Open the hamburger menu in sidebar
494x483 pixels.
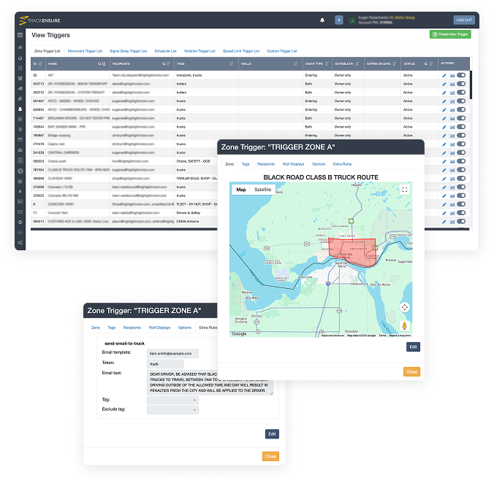(x=20, y=35)
